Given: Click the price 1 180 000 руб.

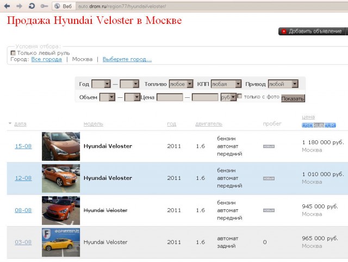Looking at the screenshot, I should click(x=323, y=142).
